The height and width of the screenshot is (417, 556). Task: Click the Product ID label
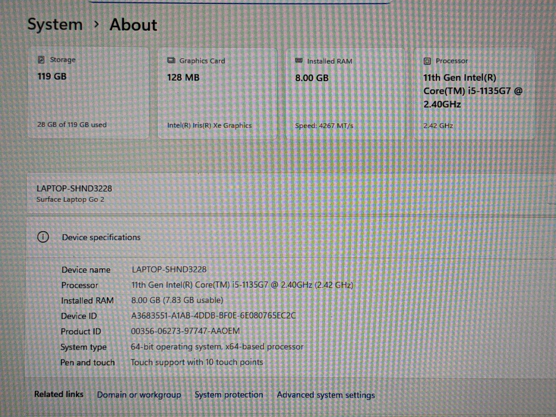(x=81, y=332)
